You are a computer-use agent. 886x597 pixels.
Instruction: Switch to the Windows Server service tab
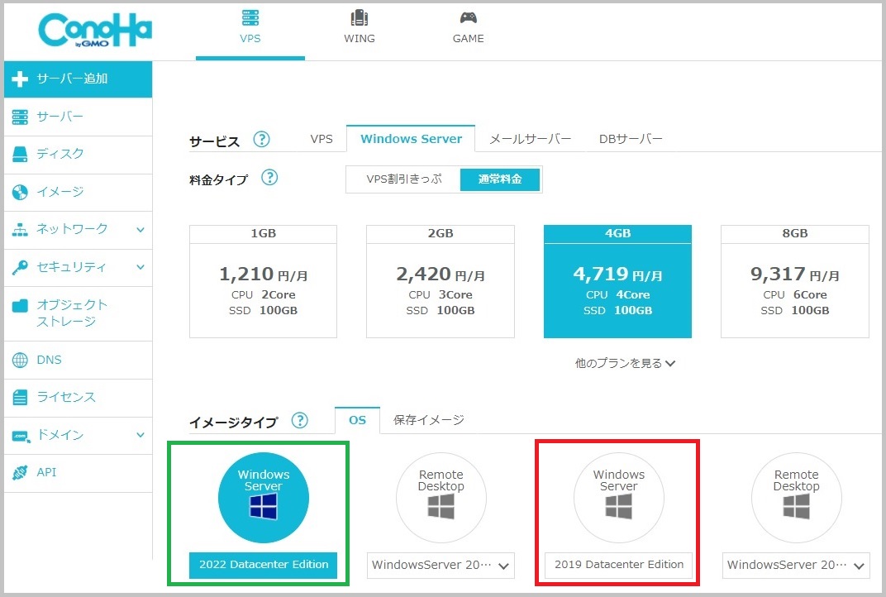tap(411, 139)
